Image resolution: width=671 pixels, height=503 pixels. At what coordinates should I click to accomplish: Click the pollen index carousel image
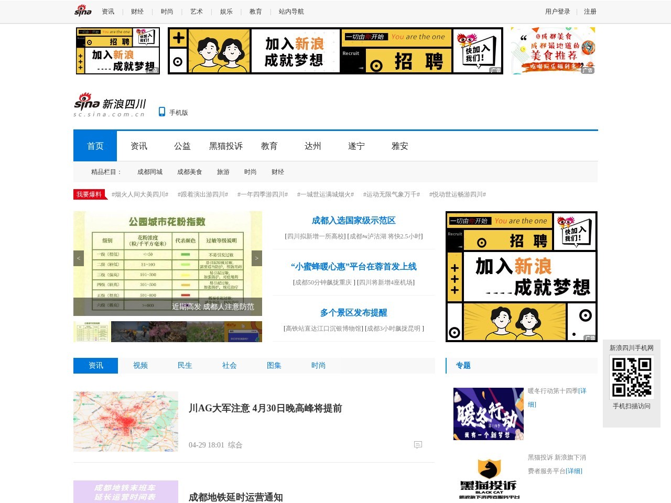click(x=168, y=264)
